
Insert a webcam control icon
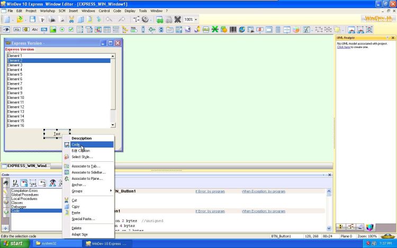pyautogui.click(x=188, y=30)
